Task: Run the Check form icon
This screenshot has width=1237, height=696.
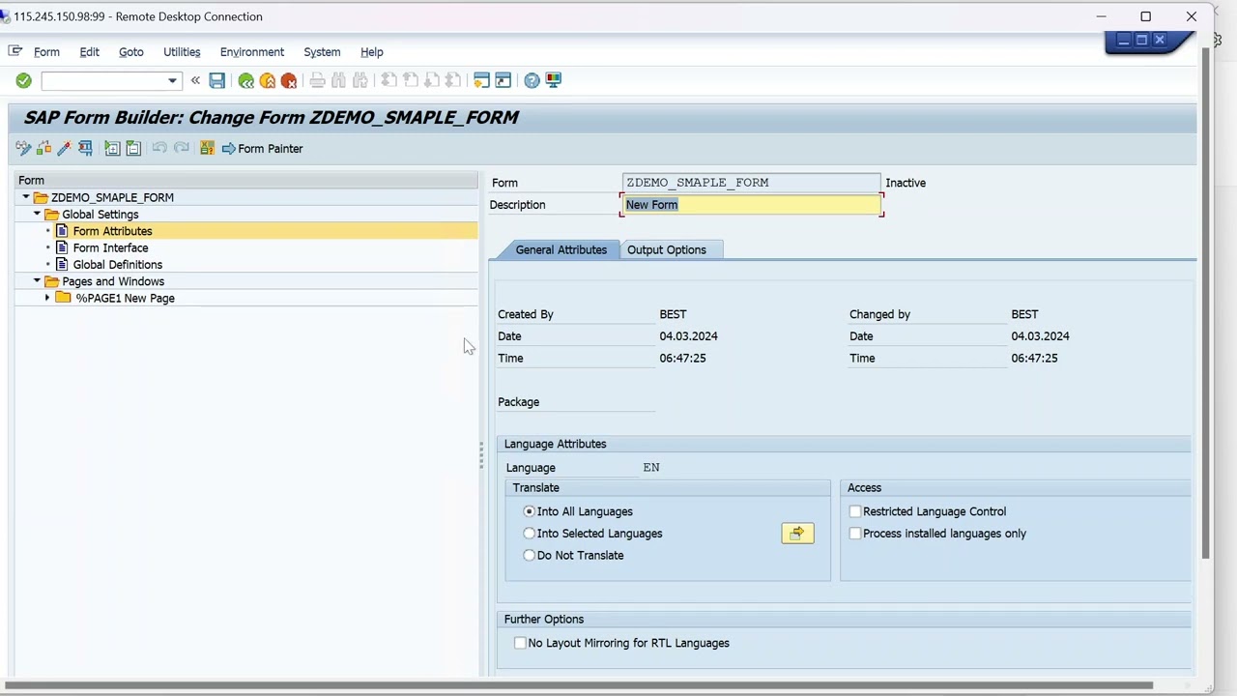Action: tap(43, 148)
